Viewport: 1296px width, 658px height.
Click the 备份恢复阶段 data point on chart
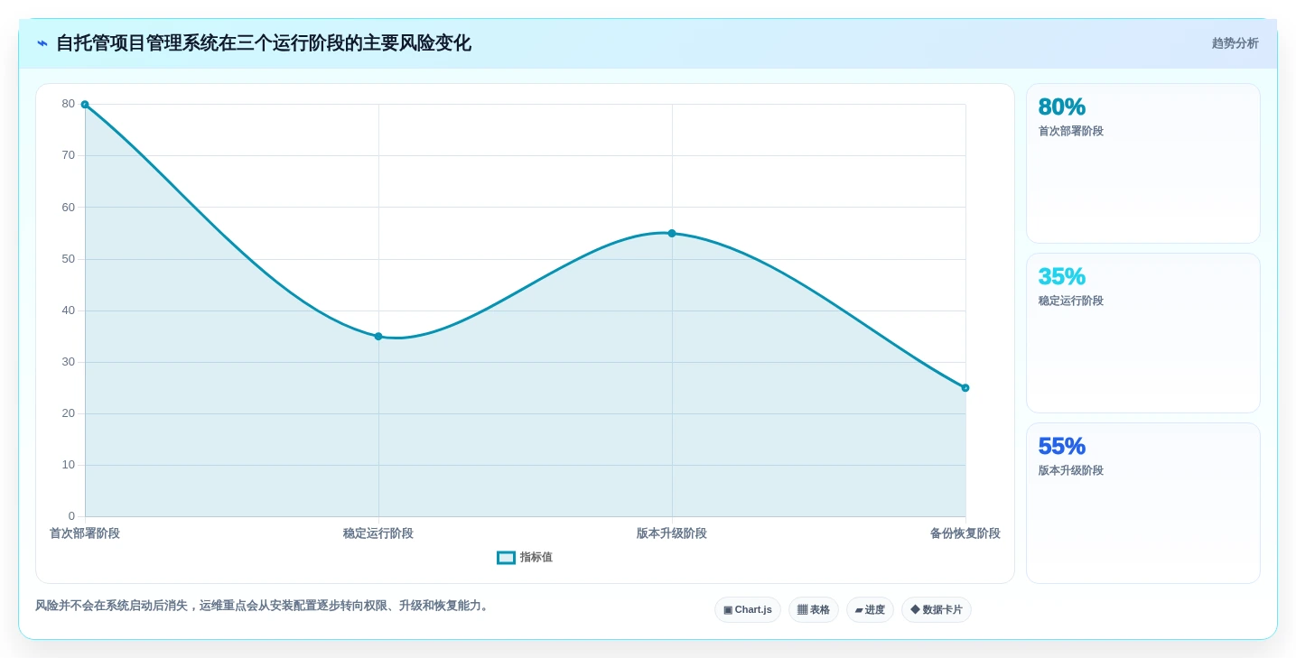pos(965,388)
